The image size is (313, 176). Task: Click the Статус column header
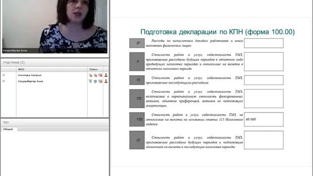[95, 69]
